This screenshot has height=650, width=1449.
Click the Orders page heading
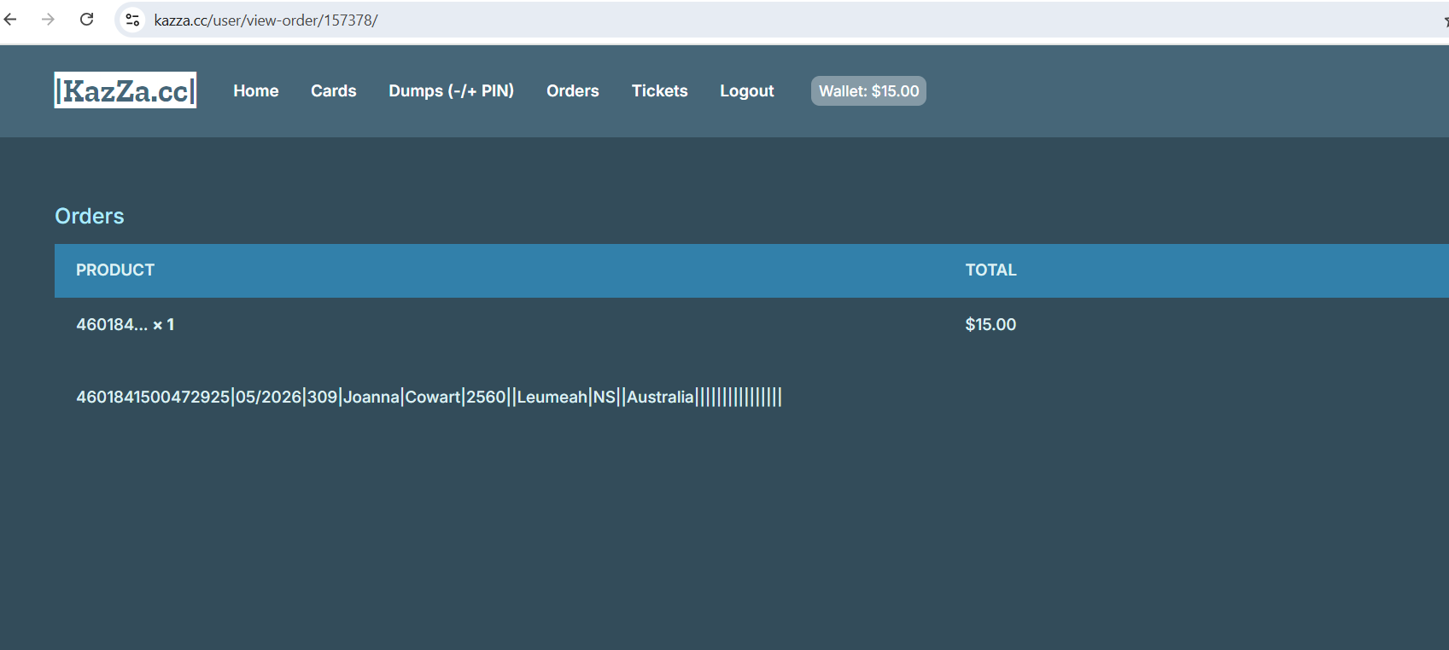click(x=90, y=216)
